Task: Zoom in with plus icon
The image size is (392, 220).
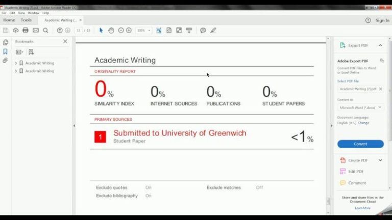Action: tap(129, 31)
